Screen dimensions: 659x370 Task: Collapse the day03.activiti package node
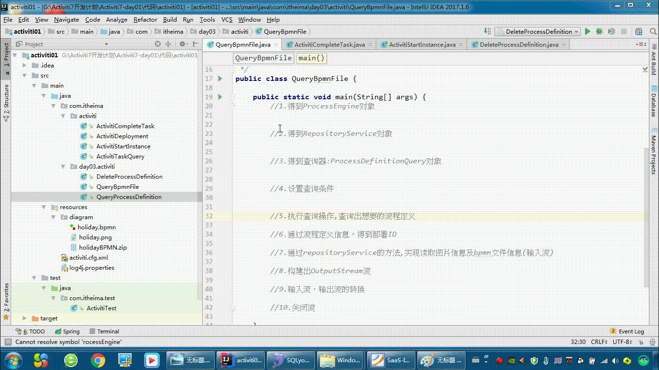tap(63, 167)
